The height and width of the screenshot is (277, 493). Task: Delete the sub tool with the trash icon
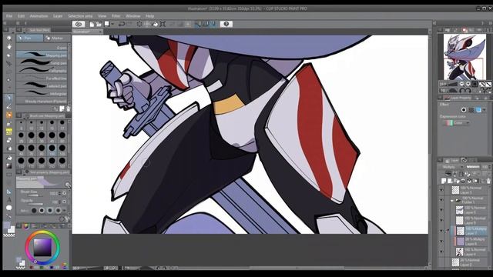68,109
